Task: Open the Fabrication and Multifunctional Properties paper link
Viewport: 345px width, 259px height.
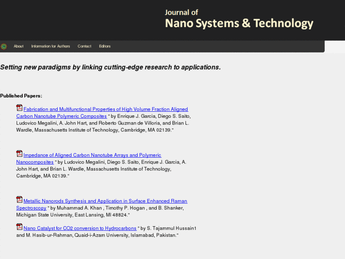Action: pyautogui.click(x=102, y=113)
